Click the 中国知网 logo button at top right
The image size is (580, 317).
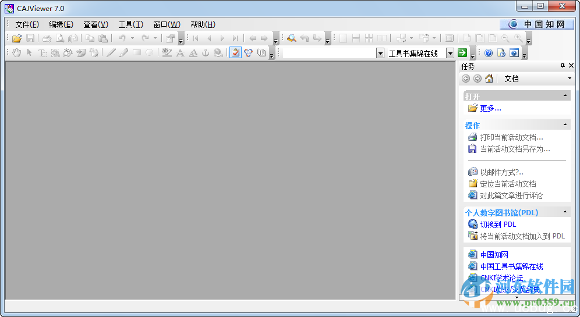(x=536, y=24)
